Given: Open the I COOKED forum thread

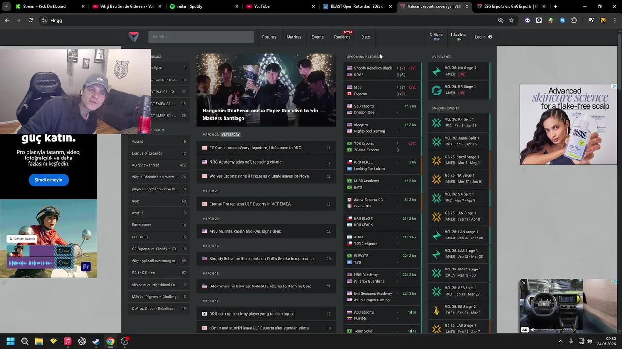Looking at the screenshot, I should click(158, 237).
